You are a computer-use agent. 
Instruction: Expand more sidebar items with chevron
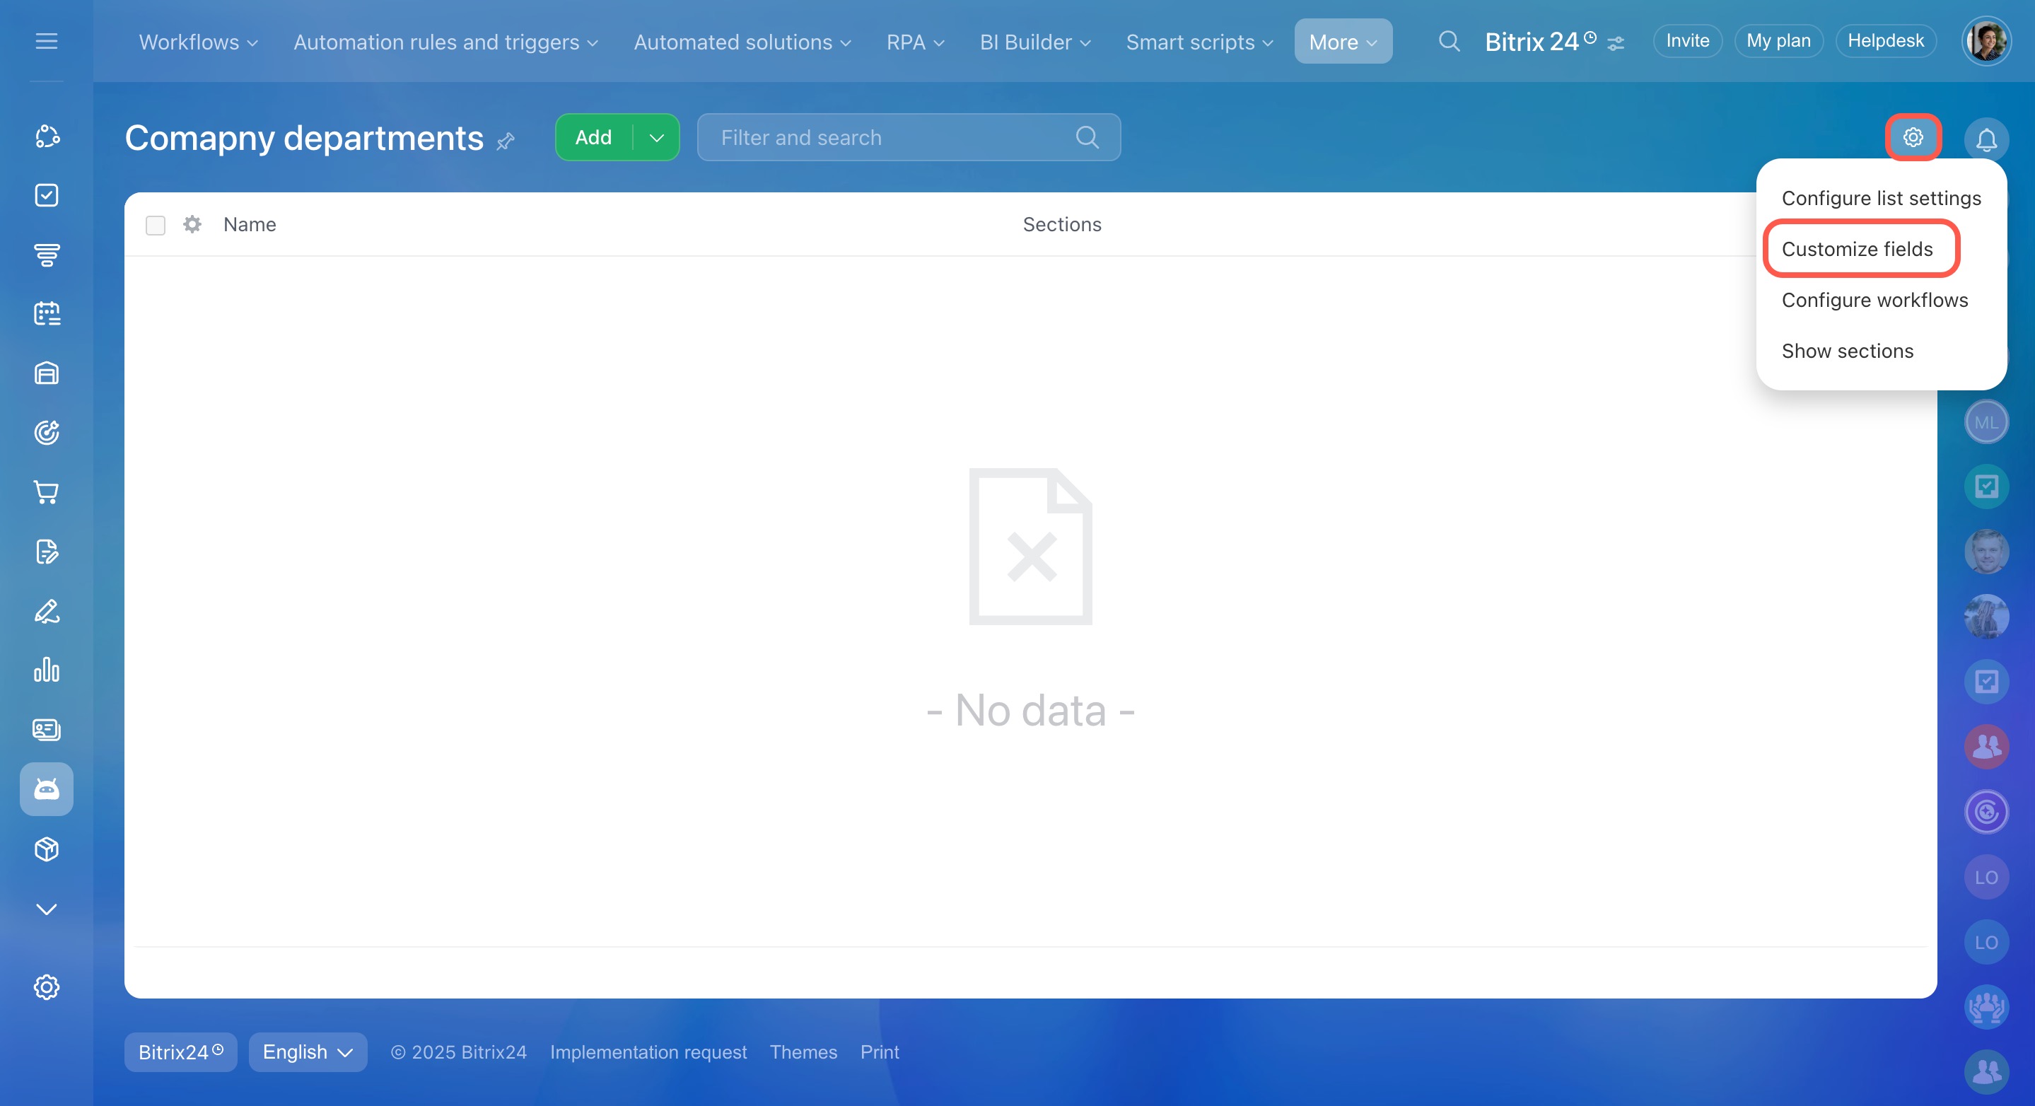(47, 909)
